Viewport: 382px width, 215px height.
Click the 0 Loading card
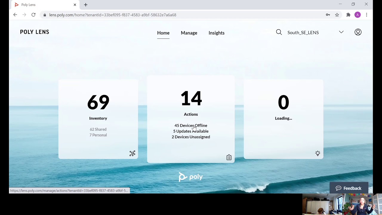tap(284, 119)
